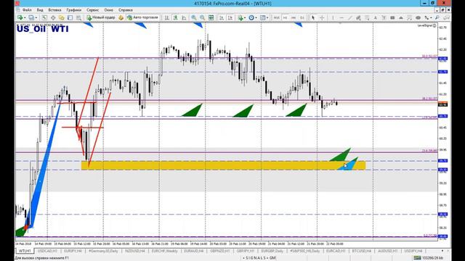Draw a vertical line tool
The image size is (465, 261).
333,17
